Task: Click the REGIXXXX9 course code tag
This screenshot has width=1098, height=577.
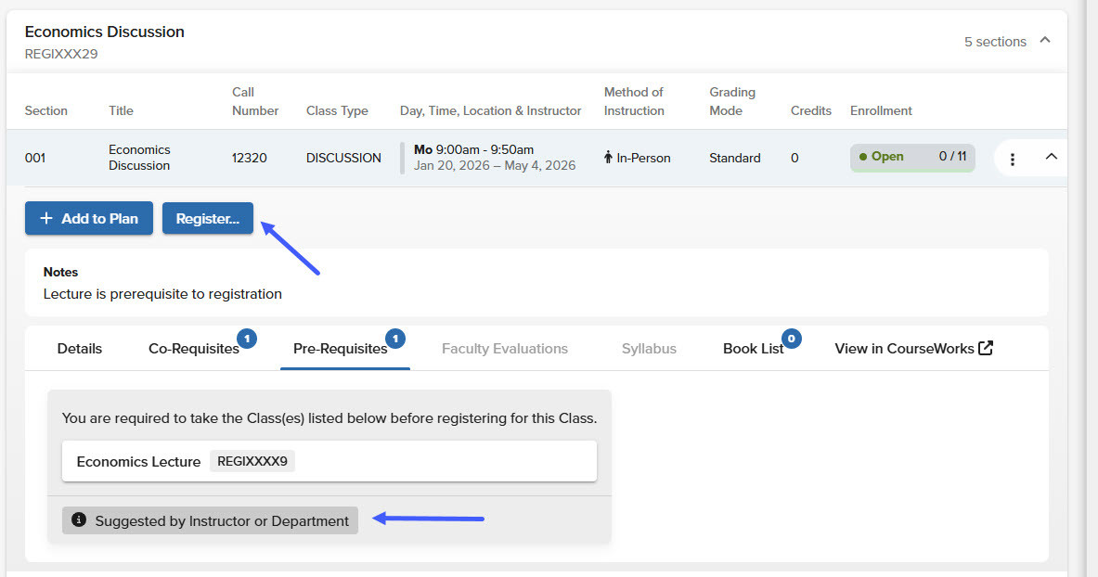Action: coord(252,461)
